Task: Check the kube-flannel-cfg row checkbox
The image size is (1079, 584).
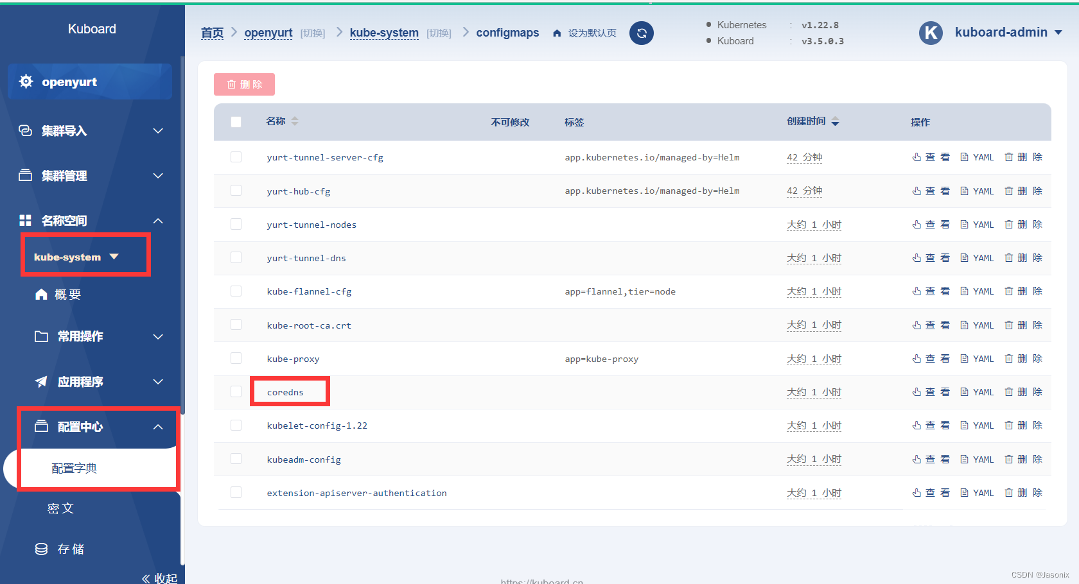Action: [x=236, y=291]
